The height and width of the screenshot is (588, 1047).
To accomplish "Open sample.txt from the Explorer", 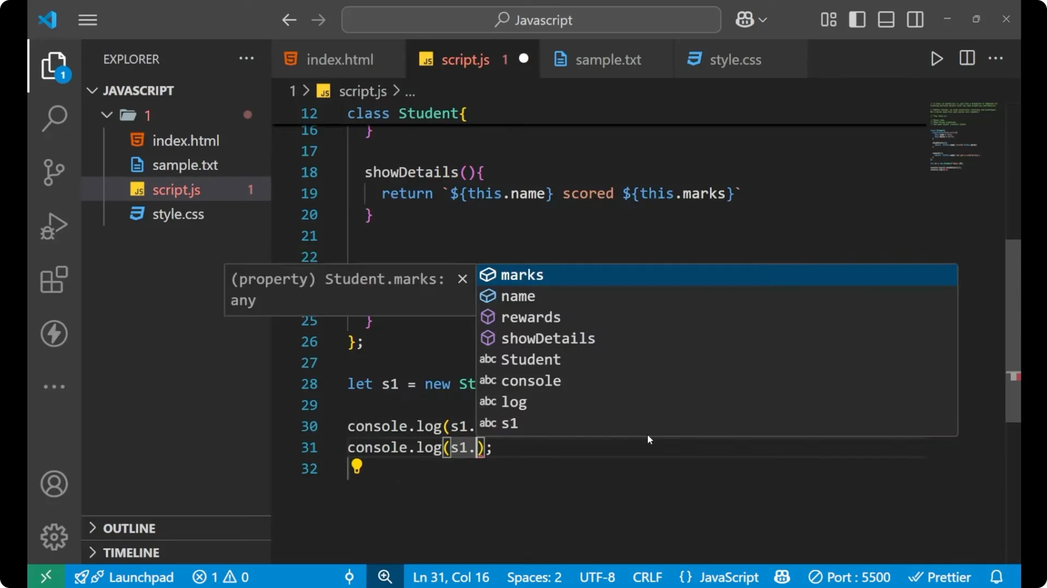I will [185, 165].
